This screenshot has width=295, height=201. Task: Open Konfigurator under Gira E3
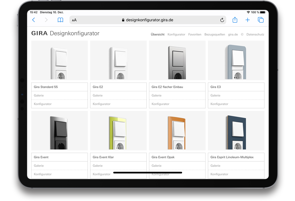(x=236, y=104)
